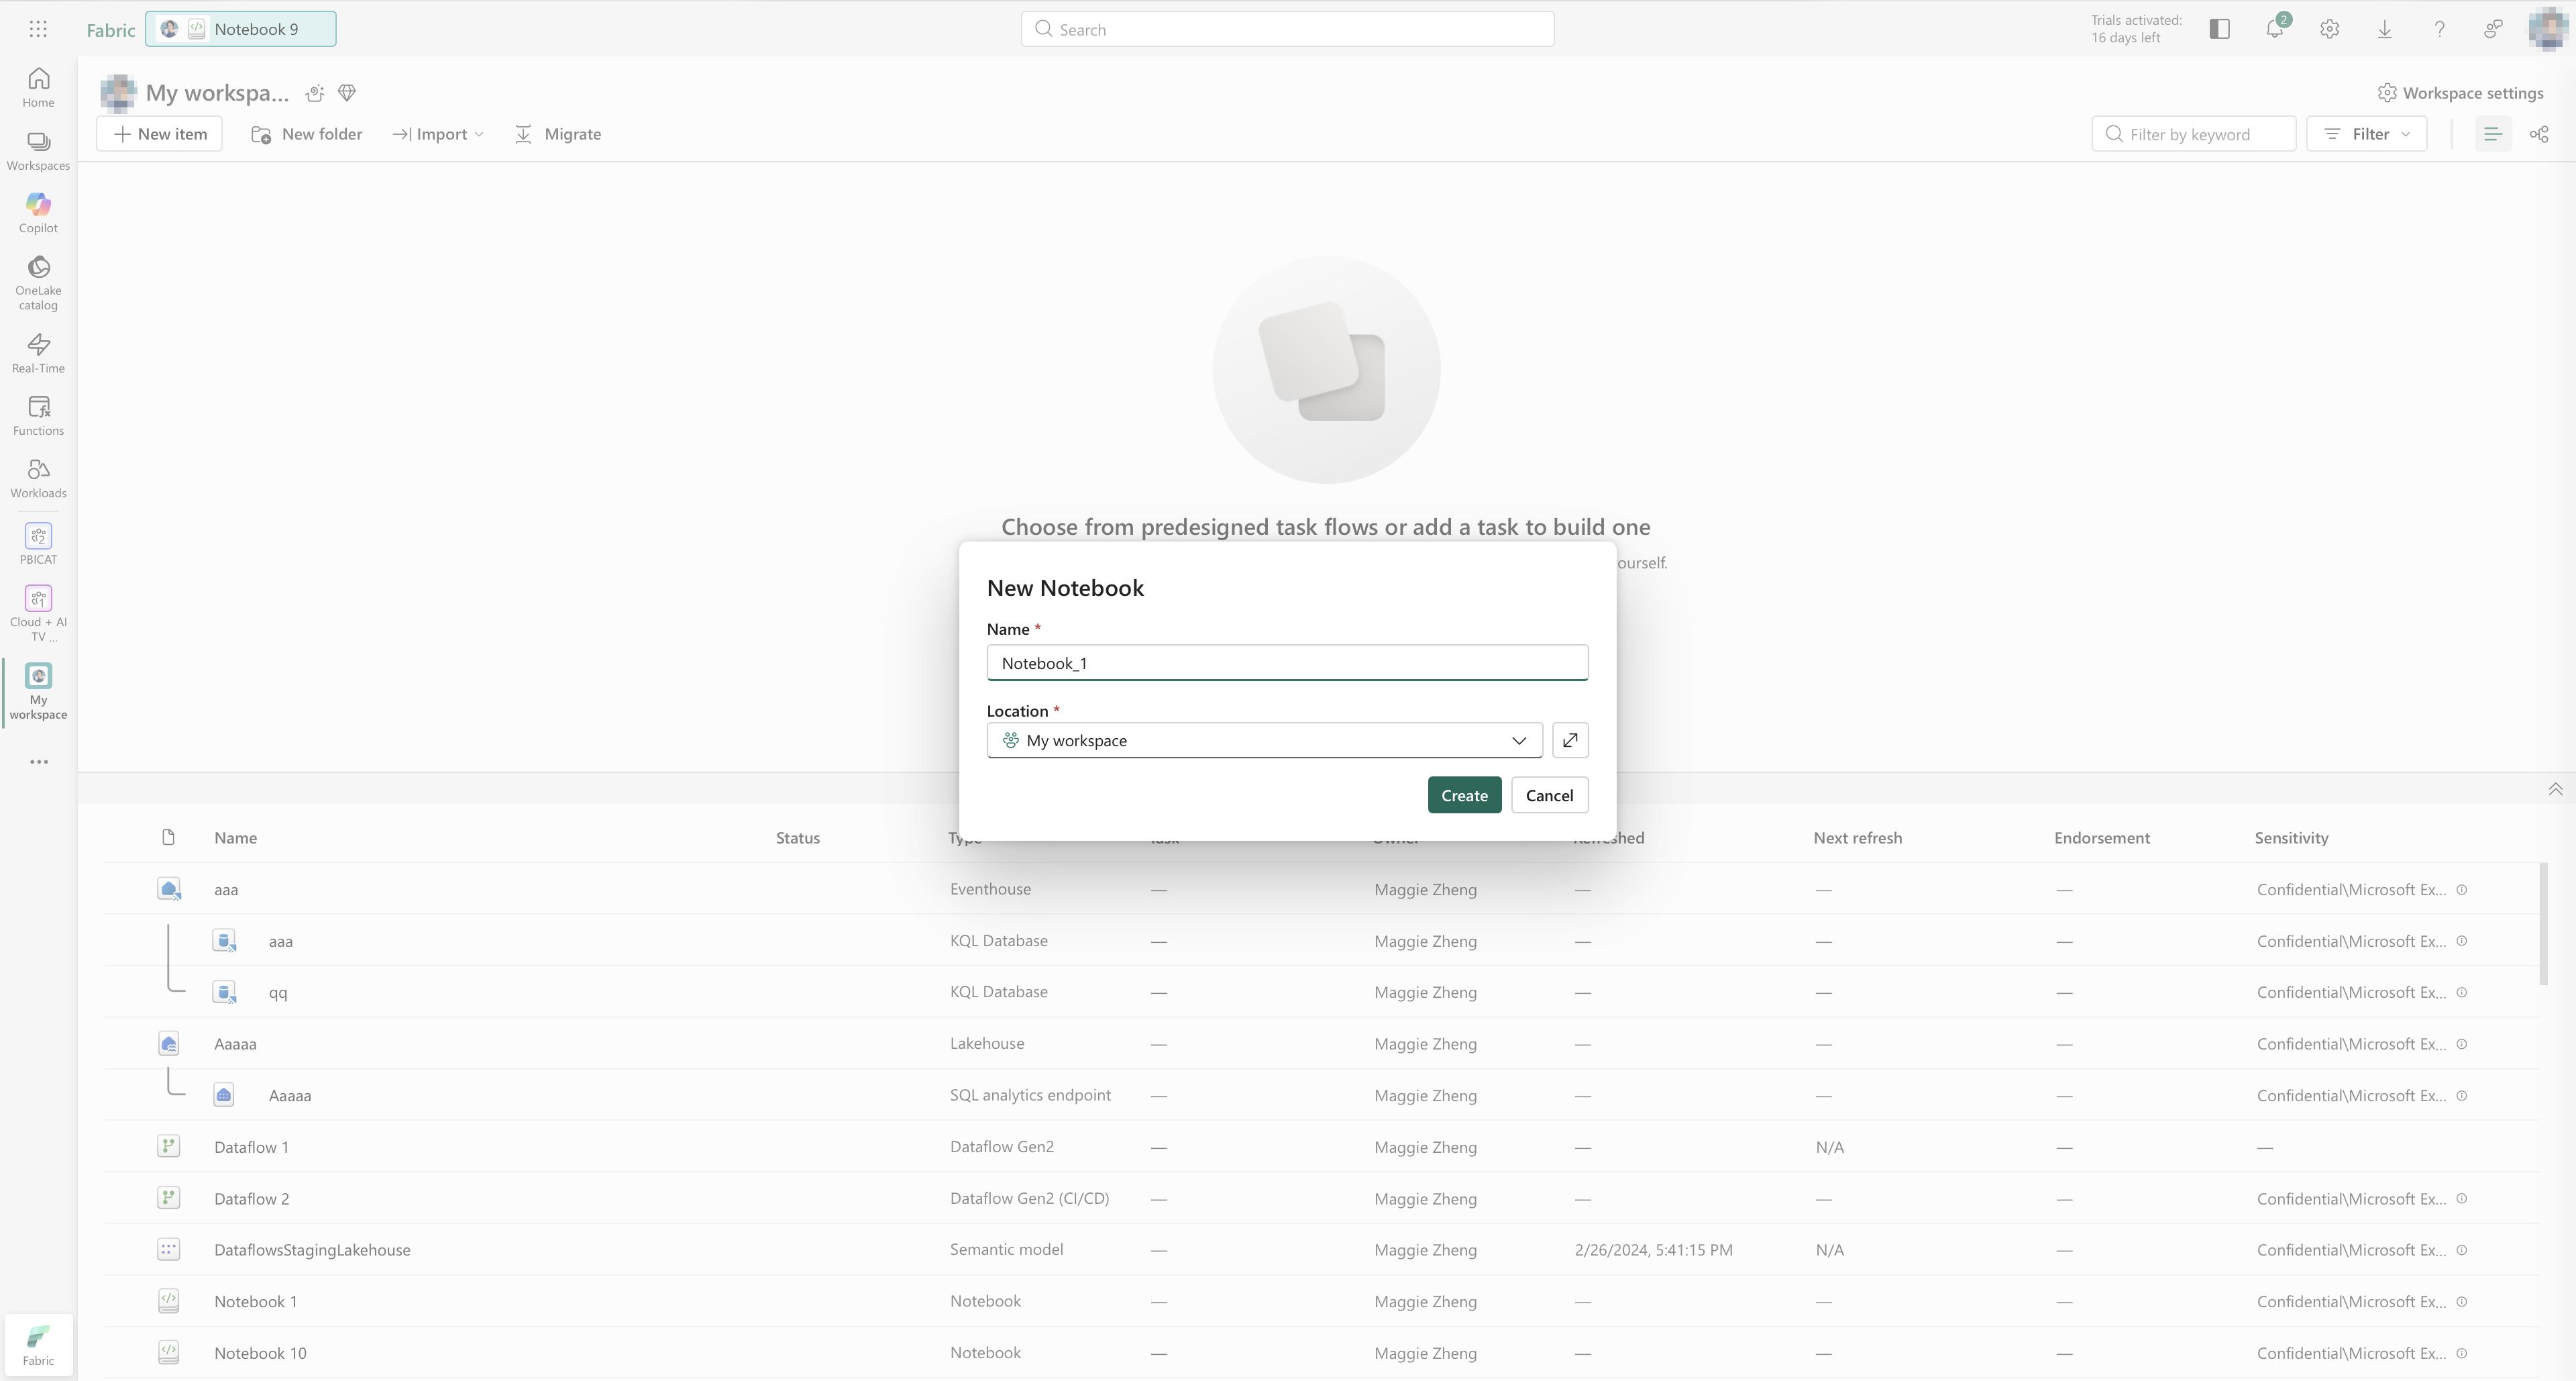Click the download icon in the header
The height and width of the screenshot is (1381, 2576).
pos(2385,29)
